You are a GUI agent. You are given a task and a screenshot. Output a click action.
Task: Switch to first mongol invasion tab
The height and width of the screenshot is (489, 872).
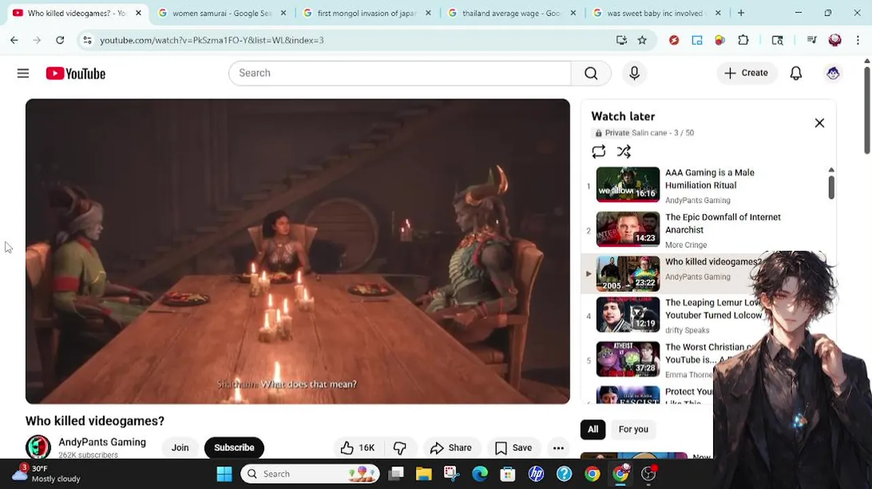[x=367, y=13]
